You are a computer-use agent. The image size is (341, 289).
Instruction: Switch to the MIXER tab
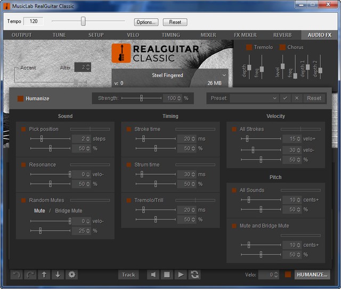coord(208,35)
